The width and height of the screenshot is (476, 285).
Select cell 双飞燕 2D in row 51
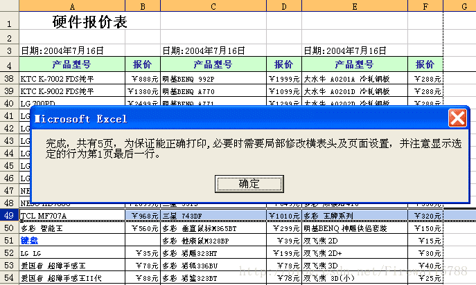[x=355, y=241]
